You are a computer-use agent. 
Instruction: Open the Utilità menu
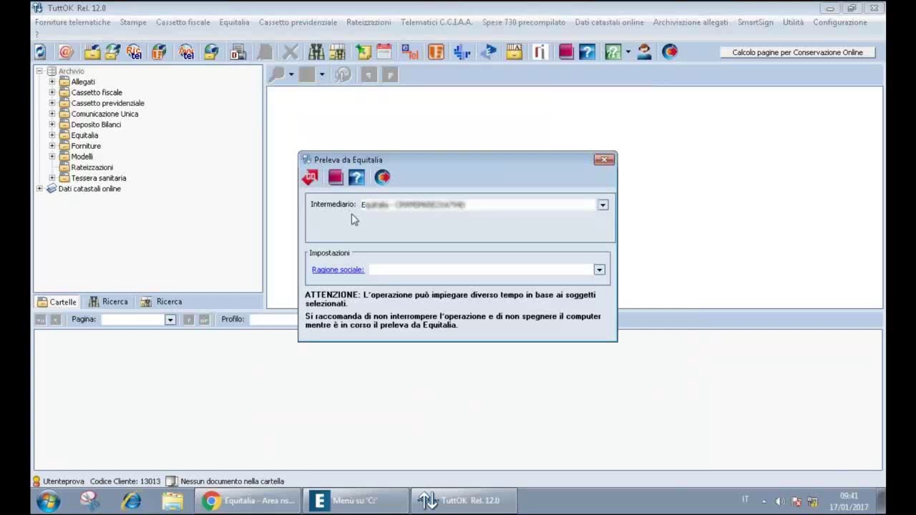793,22
